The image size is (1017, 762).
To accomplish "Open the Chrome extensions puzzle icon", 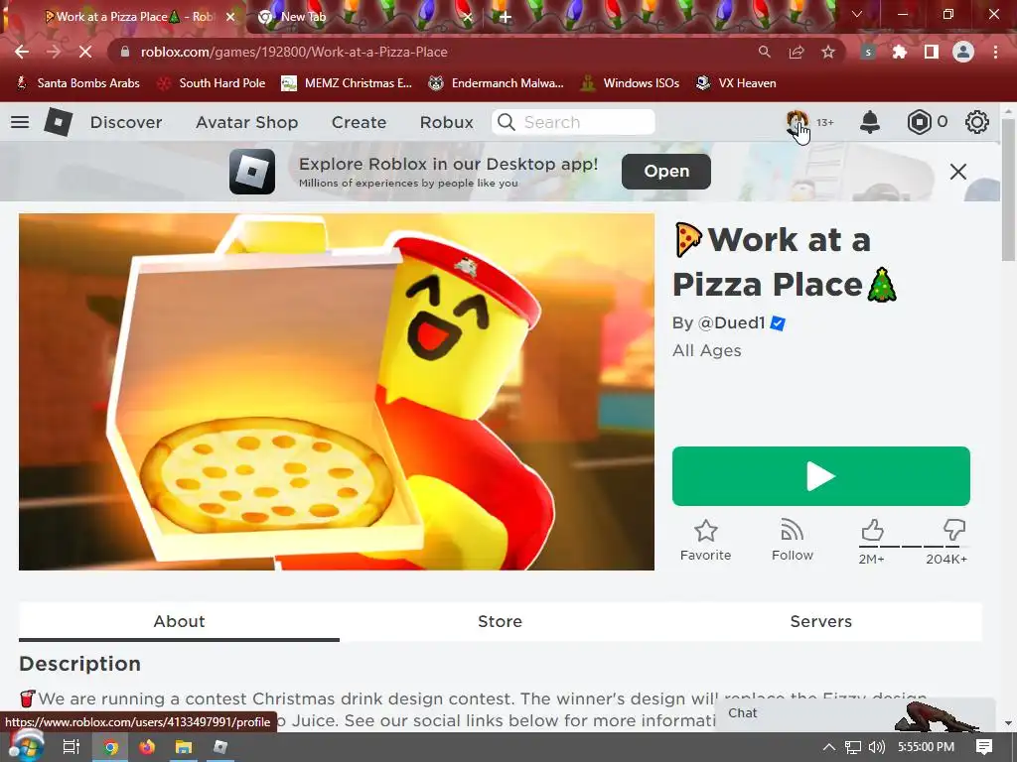I will tap(900, 52).
